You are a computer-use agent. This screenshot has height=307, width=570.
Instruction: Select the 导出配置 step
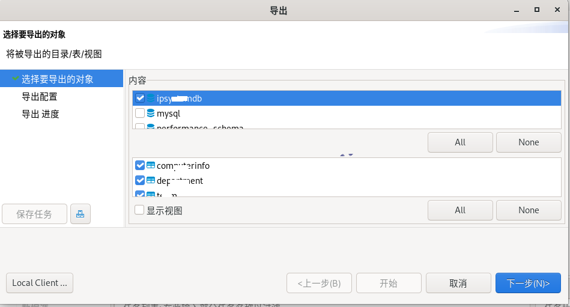(40, 97)
